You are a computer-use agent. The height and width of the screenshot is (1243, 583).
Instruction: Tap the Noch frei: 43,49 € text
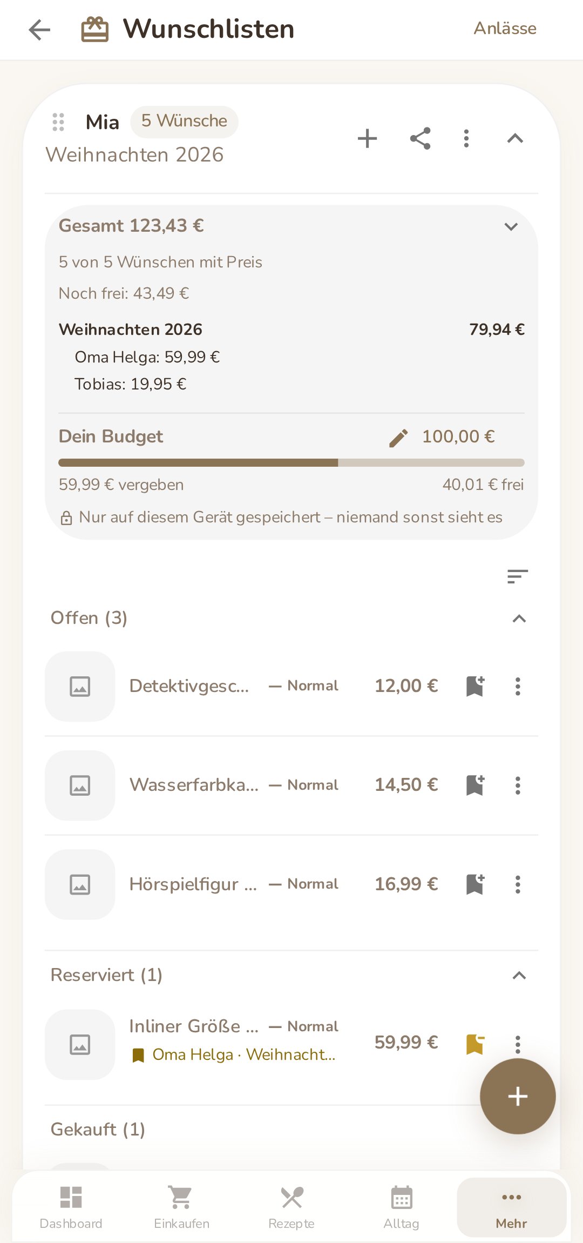coord(124,293)
